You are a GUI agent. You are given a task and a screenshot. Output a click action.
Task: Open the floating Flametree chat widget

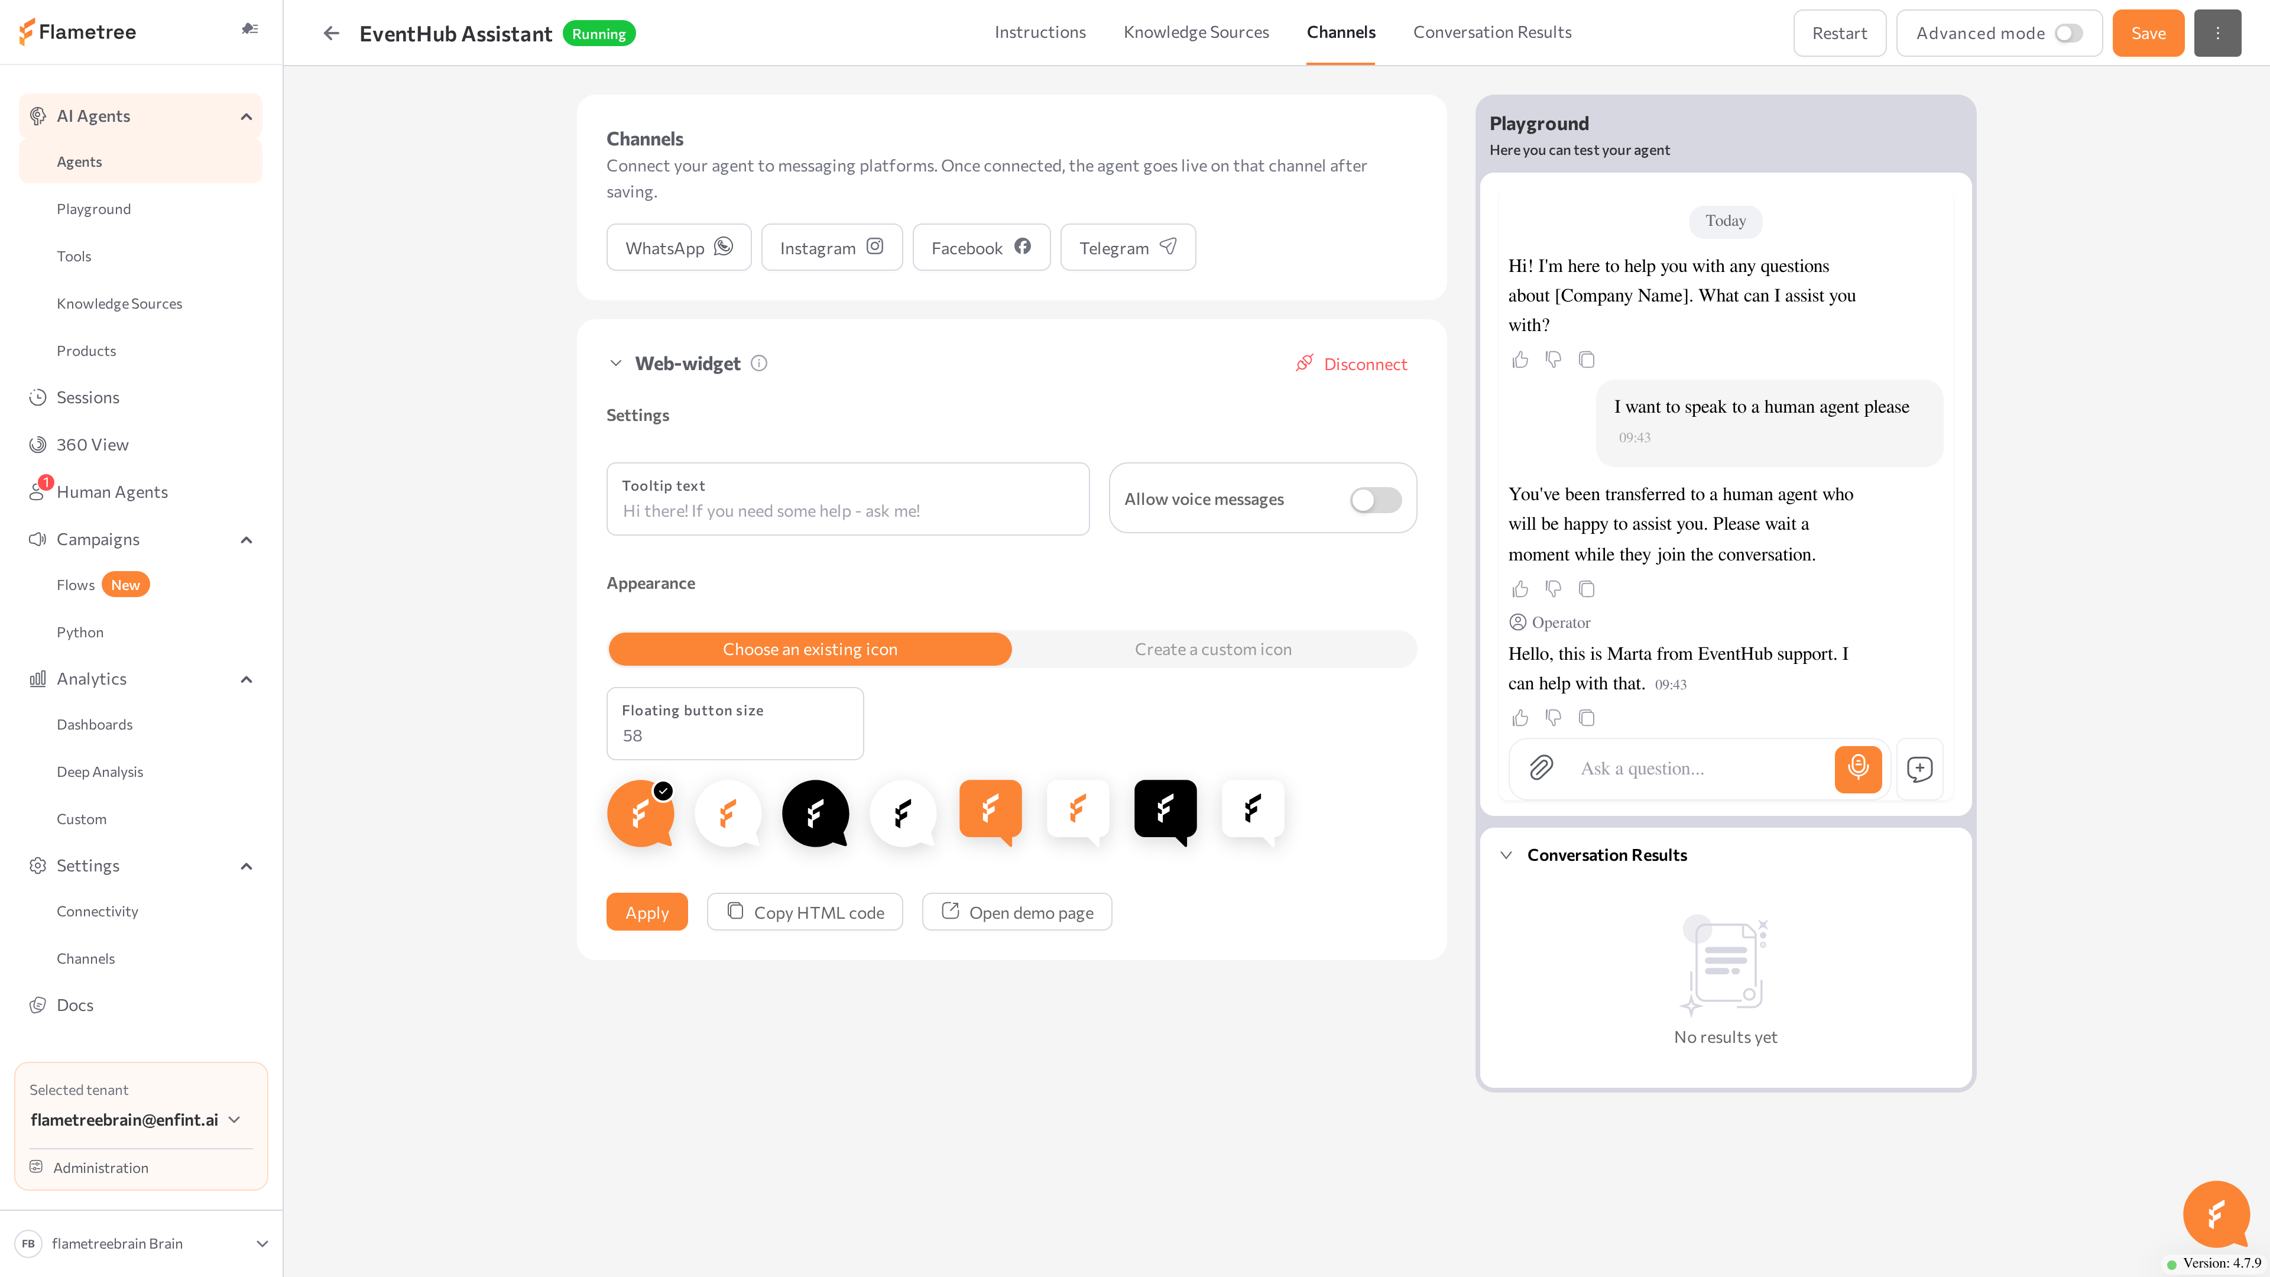(2216, 1214)
